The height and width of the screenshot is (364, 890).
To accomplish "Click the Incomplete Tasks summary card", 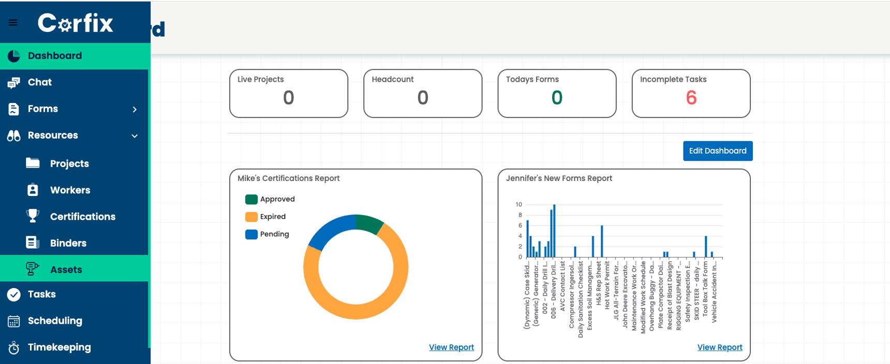I will coord(691,94).
